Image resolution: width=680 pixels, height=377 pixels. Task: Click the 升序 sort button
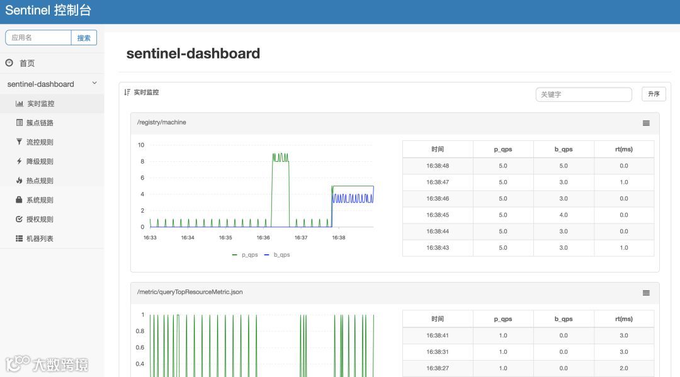click(654, 94)
